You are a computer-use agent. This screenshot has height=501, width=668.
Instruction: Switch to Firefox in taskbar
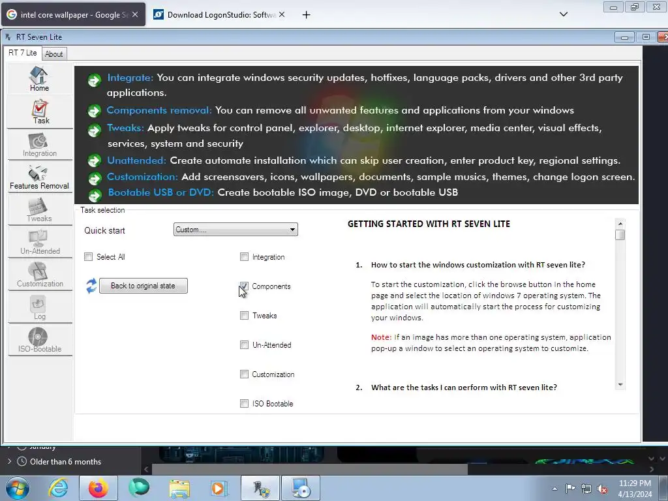98,488
